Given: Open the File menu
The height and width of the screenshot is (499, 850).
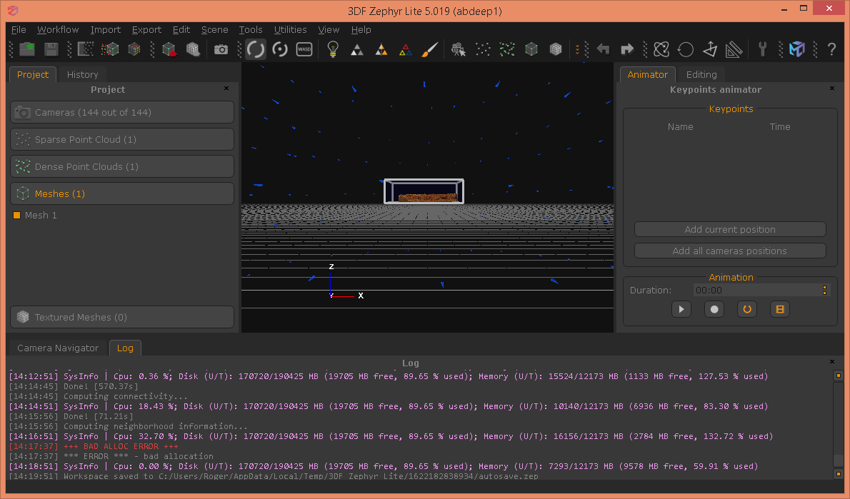Looking at the screenshot, I should point(19,30).
